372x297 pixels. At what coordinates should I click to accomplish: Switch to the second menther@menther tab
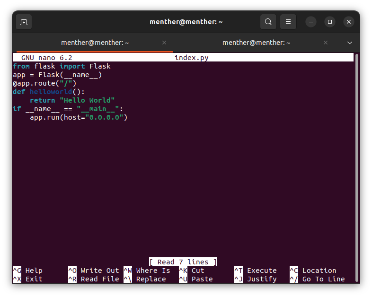click(256, 43)
